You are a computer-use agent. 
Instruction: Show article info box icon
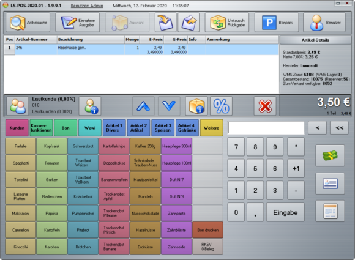tap(196, 106)
